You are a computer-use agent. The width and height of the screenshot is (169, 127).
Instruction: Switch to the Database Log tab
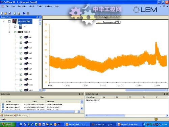coord(21,115)
